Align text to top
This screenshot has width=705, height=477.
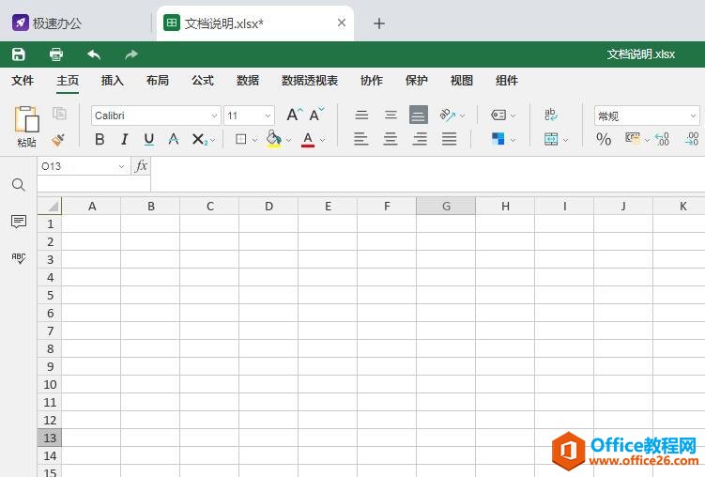coord(361,115)
